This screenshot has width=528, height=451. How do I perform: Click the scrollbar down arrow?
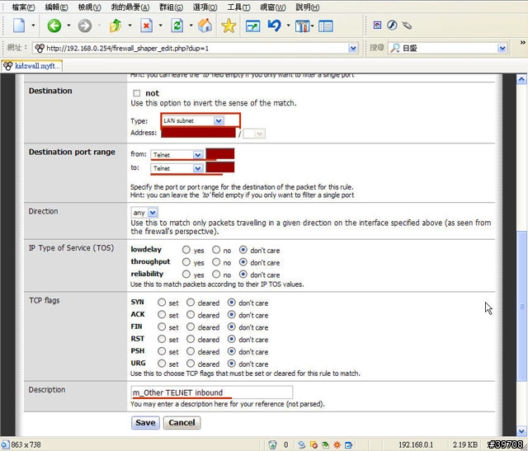click(x=521, y=431)
